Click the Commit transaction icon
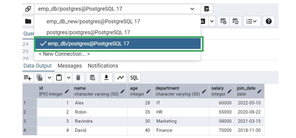The height and width of the screenshot is (138, 296). point(223,21)
